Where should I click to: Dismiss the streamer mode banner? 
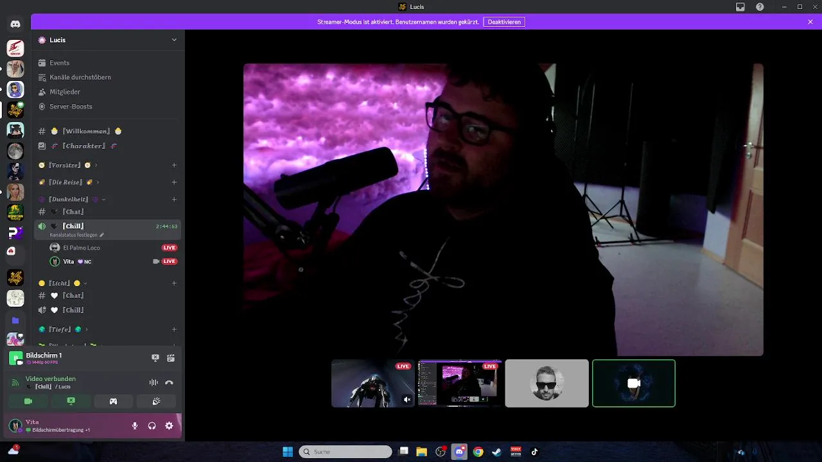810,22
